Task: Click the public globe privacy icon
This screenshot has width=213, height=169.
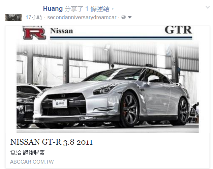Action: 123,17
